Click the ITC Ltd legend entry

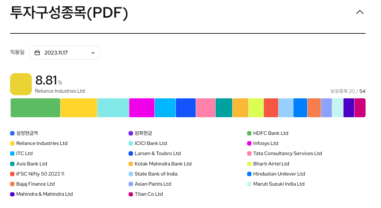[x=21, y=153]
